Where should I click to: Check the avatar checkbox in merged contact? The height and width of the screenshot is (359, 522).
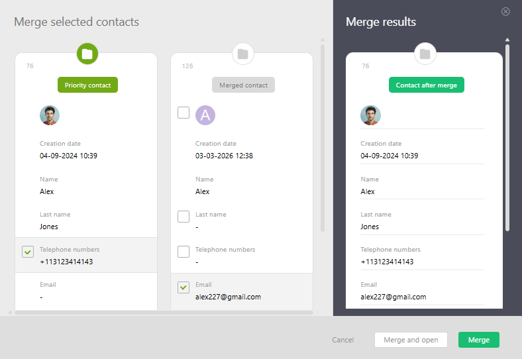click(183, 113)
